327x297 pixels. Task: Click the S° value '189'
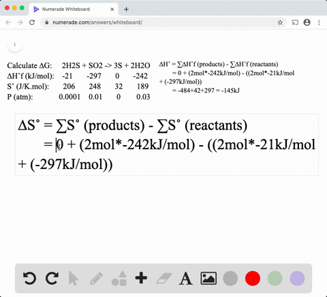coord(143,87)
